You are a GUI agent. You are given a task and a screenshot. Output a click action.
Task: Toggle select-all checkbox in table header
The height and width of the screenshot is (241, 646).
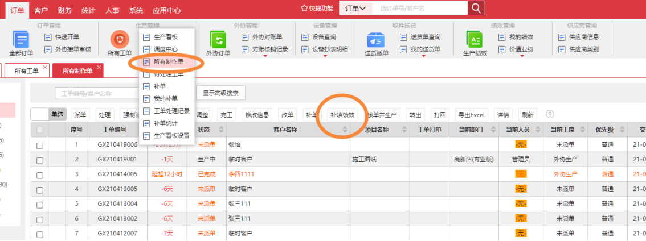coord(39,130)
